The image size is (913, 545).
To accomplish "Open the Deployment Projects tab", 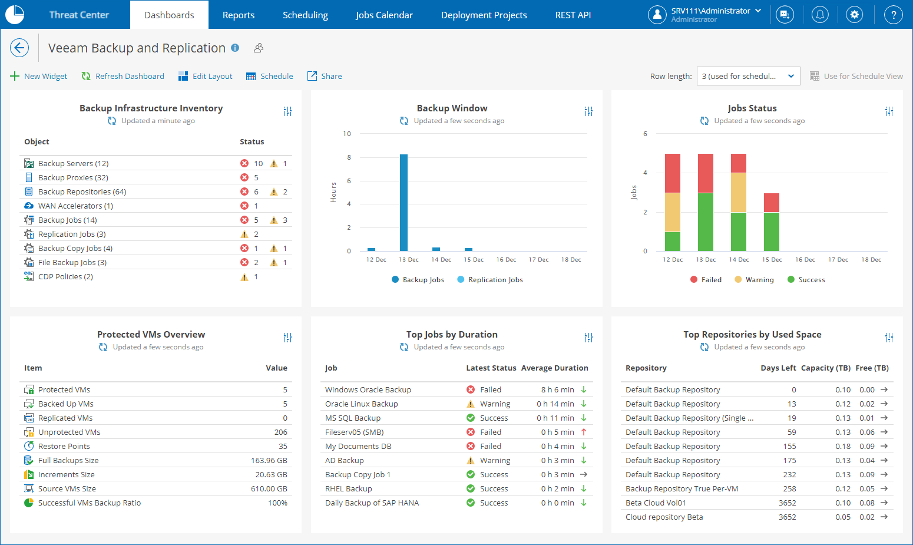I will (484, 15).
